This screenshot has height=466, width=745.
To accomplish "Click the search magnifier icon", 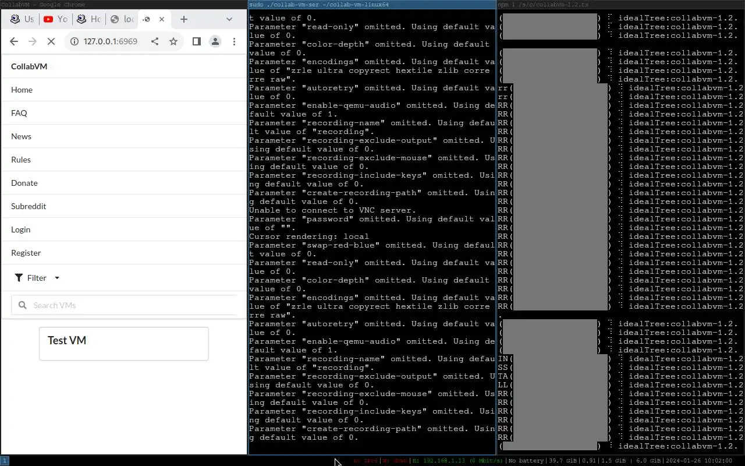I will 23,305.
